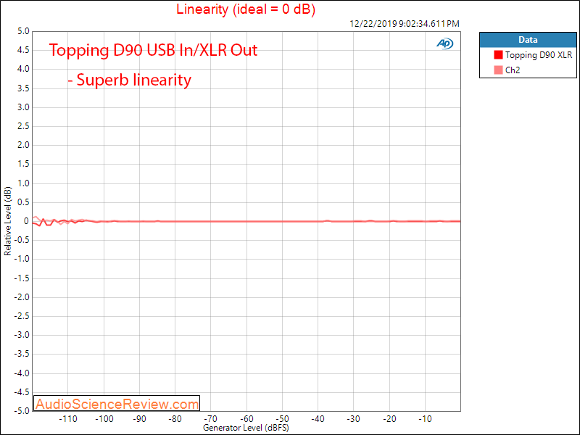The image size is (580, 435).
Task: Click the -2.5 y-axis tick value
Action: [22, 316]
